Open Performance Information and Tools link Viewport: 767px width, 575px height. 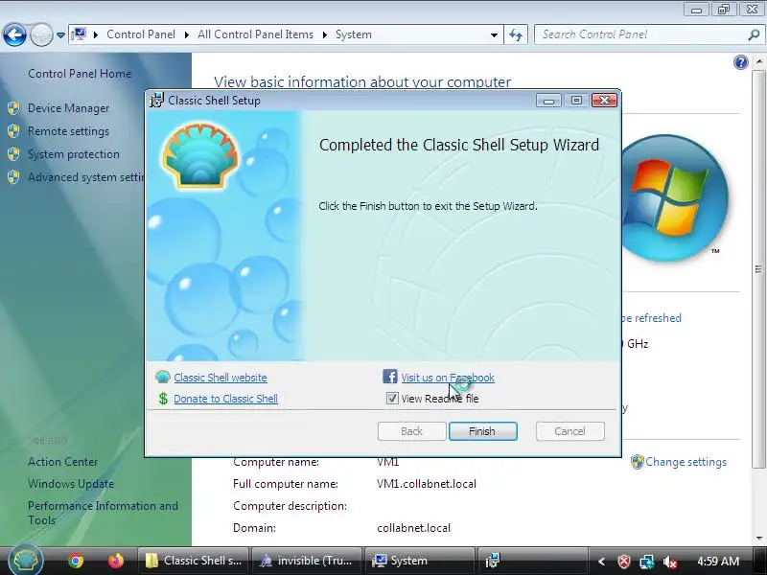[103, 513]
